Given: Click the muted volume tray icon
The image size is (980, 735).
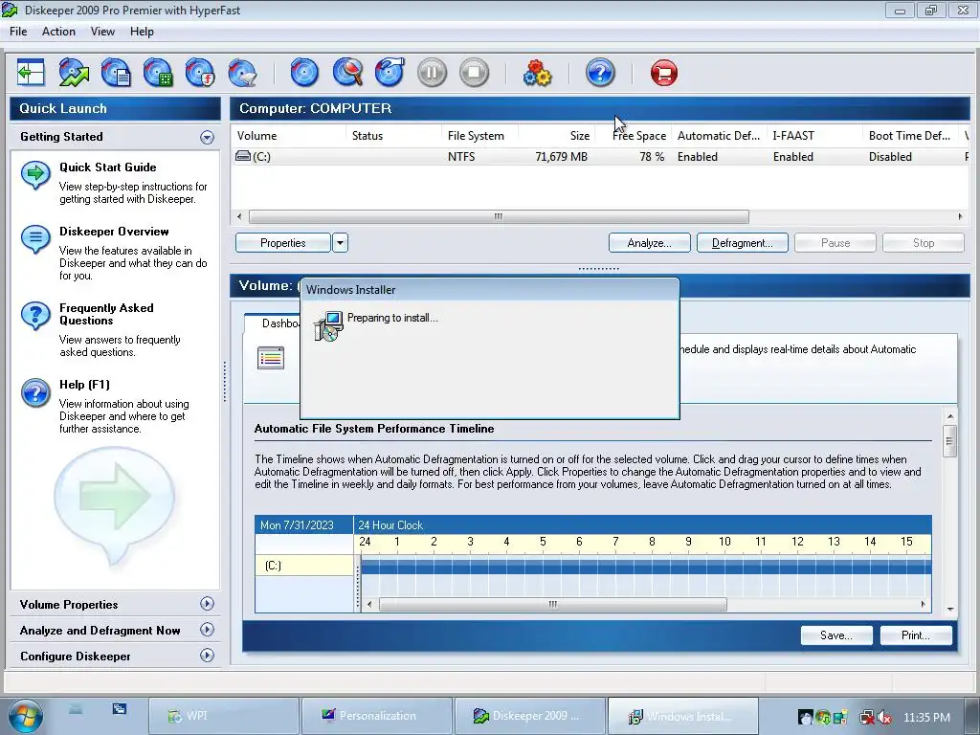Looking at the screenshot, I should pos(884,717).
